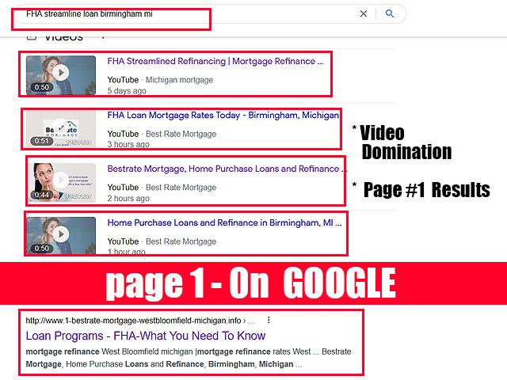The height and width of the screenshot is (380, 507).
Task: Clear the search box with the X icon
Action: [x=364, y=13]
